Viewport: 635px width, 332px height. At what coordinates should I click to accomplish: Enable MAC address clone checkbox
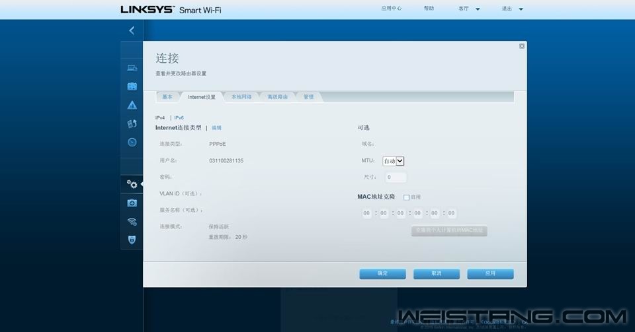point(406,197)
